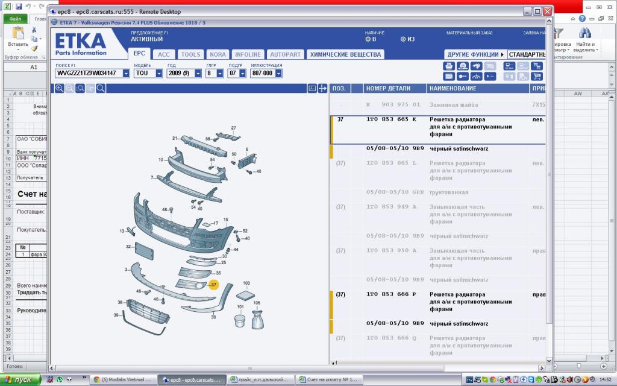This screenshot has height=386, width=617.
Task: Switch to the NORA tab
Action: pyautogui.click(x=218, y=54)
